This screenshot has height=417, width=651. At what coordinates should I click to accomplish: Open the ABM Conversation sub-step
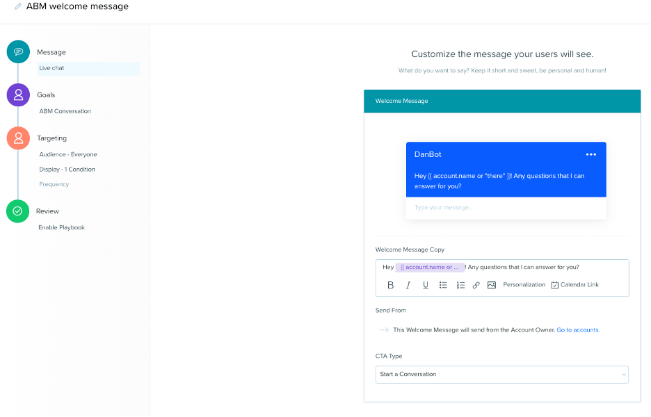pos(65,111)
